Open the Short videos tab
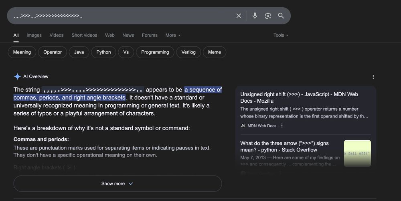The width and height of the screenshot is (401, 201). (84, 35)
